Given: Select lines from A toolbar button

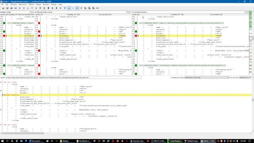Looking at the screenshot, I should [x=52, y=8].
